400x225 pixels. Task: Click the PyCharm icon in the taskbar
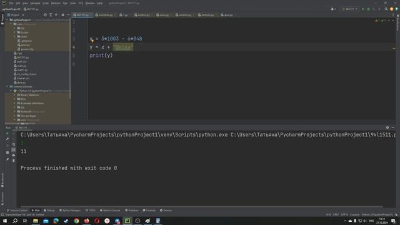click(x=127, y=221)
